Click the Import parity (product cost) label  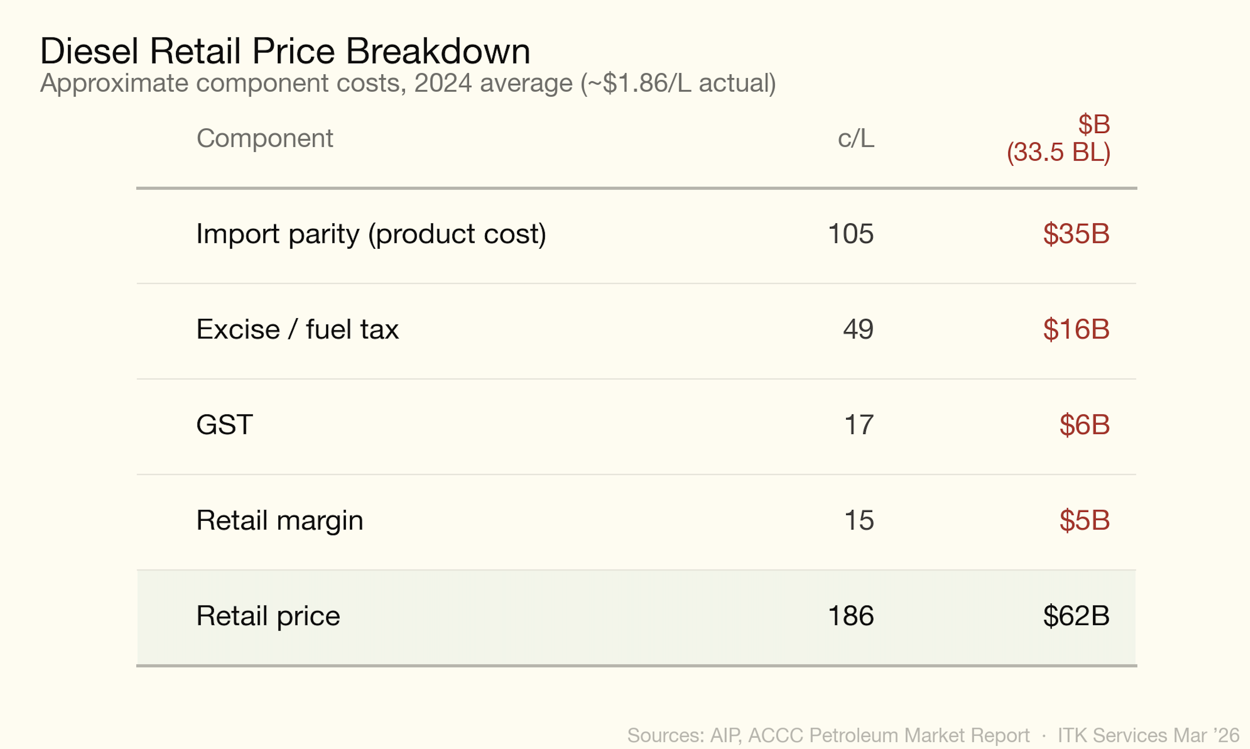(x=371, y=234)
